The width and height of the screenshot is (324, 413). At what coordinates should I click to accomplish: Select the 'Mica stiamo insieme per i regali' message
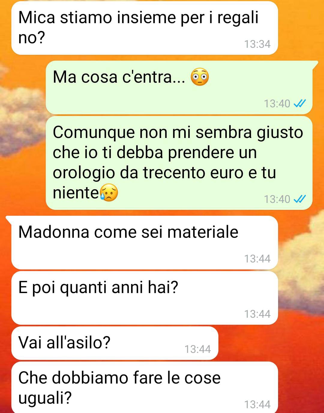(145, 28)
